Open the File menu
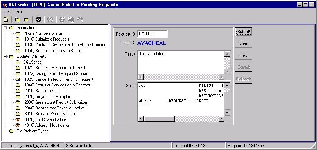Screen dimensions: 317x150 [x=7, y=11]
